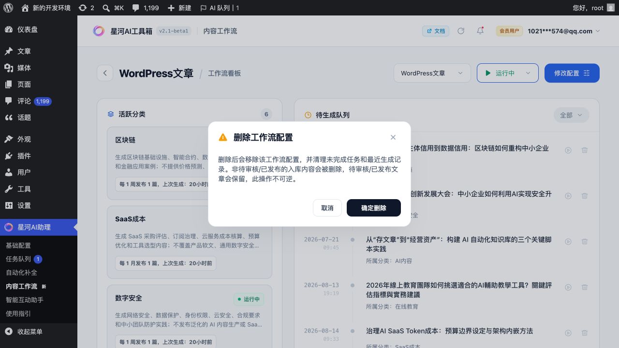This screenshot has width=619, height=348.
Task: Select 星河AI助理 in the sidebar
Action: (x=39, y=227)
